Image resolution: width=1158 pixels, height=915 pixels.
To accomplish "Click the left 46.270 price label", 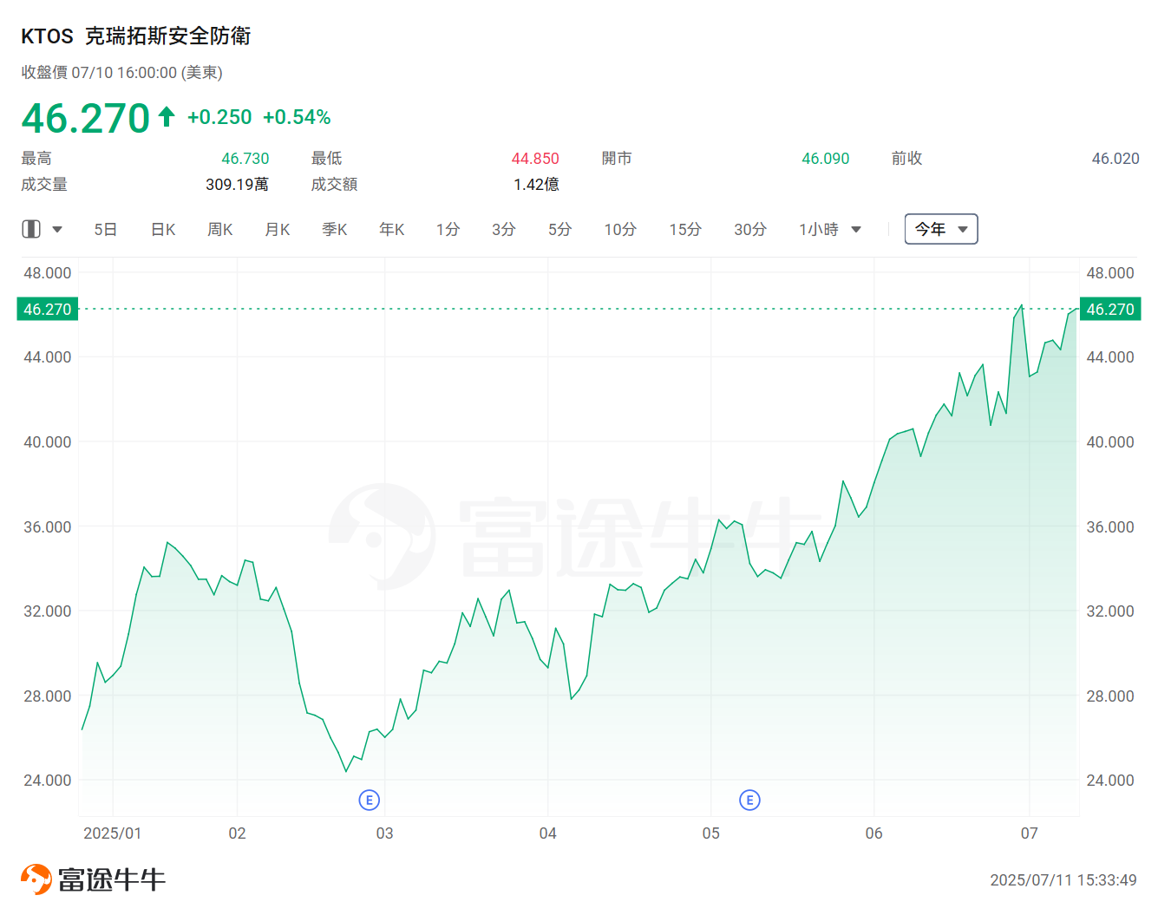I will click(x=48, y=310).
